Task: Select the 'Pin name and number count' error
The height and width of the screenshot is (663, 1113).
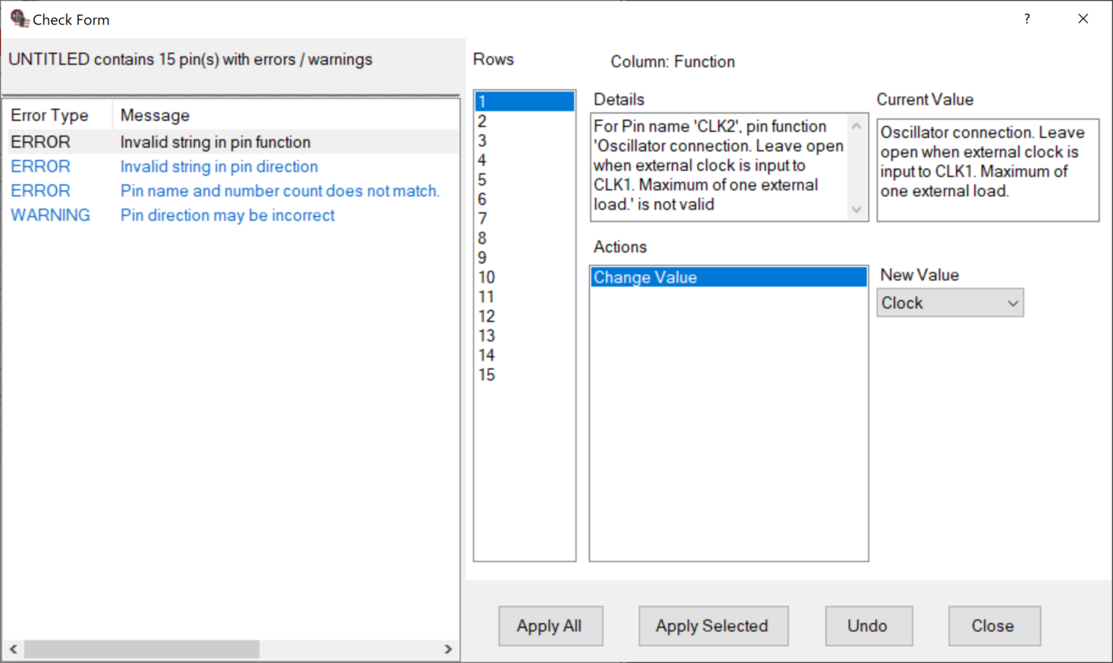Action: [280, 191]
